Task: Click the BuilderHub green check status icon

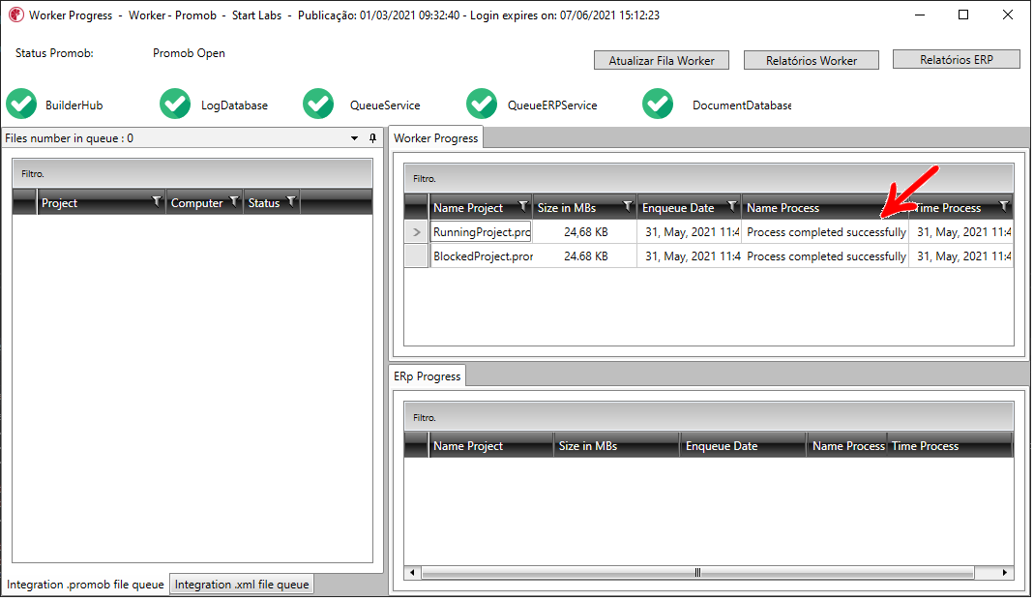Action: coord(21,105)
